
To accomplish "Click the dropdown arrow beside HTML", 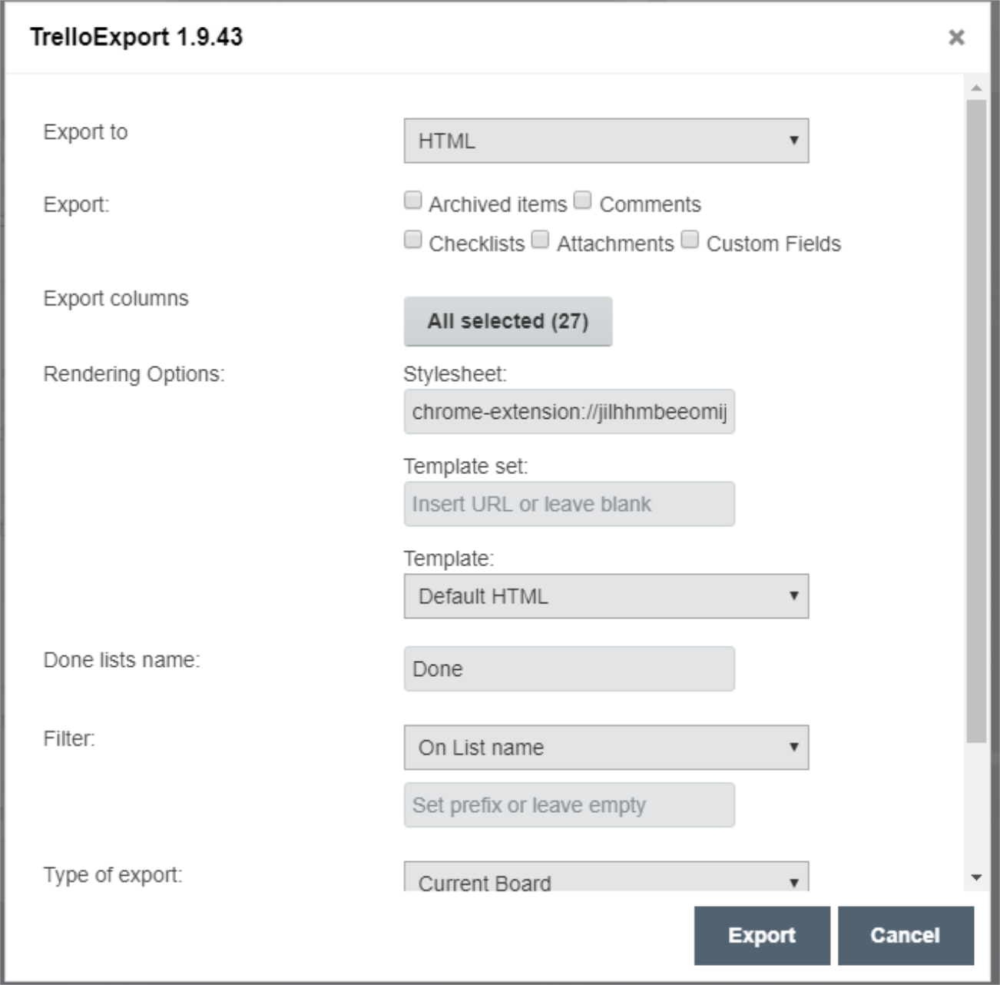I will pyautogui.click(x=794, y=140).
